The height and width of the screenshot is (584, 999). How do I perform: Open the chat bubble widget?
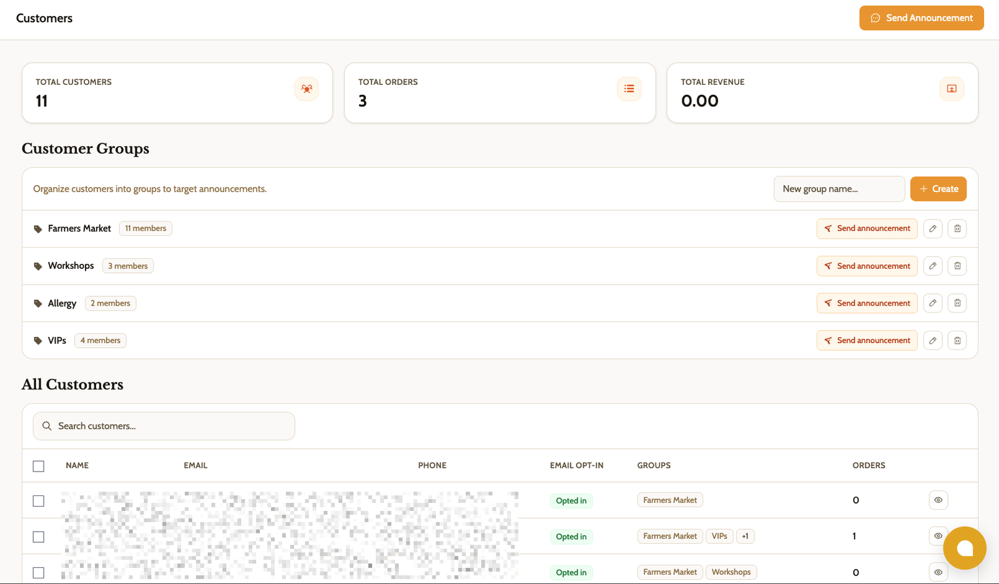tap(965, 548)
